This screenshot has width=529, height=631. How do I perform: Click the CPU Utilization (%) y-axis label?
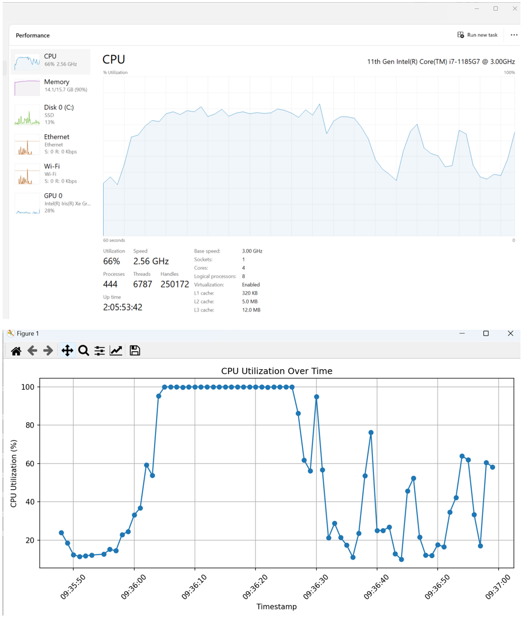(x=14, y=474)
